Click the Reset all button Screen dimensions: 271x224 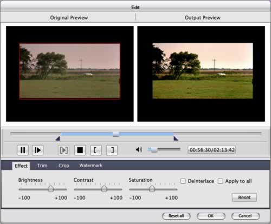(x=176, y=216)
